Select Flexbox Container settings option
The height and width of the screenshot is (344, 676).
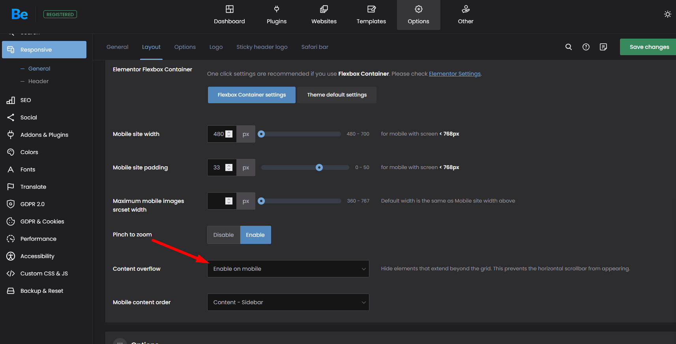tap(252, 95)
